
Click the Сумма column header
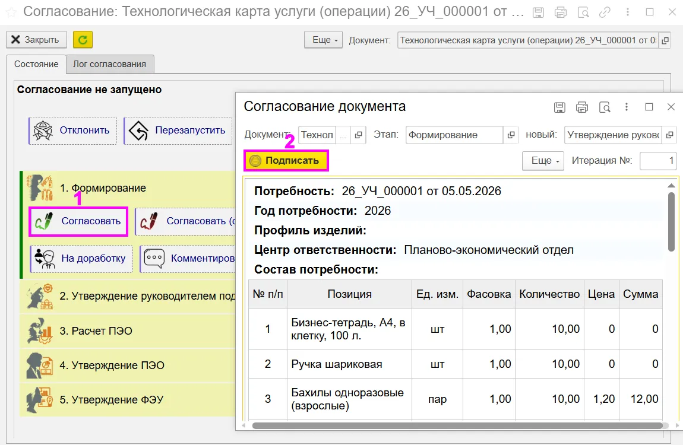(640, 294)
